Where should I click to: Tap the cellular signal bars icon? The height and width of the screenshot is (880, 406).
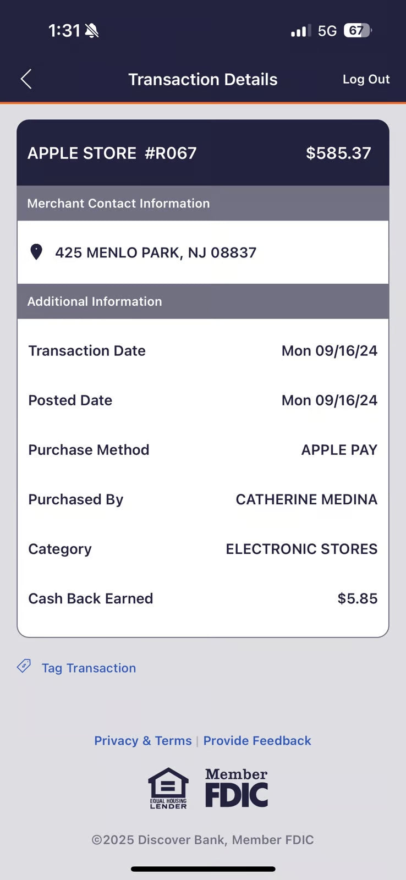(300, 31)
